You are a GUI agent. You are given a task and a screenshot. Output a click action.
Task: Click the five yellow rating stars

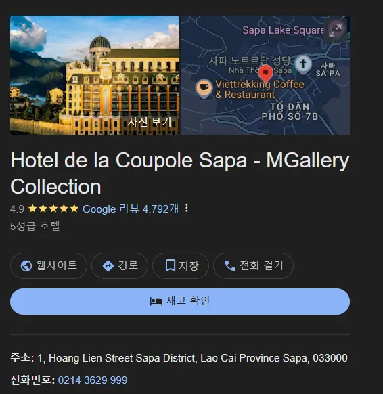[53, 209]
